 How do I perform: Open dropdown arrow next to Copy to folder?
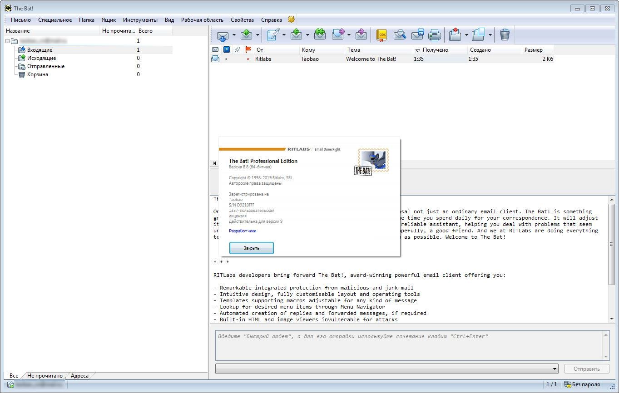(490, 35)
